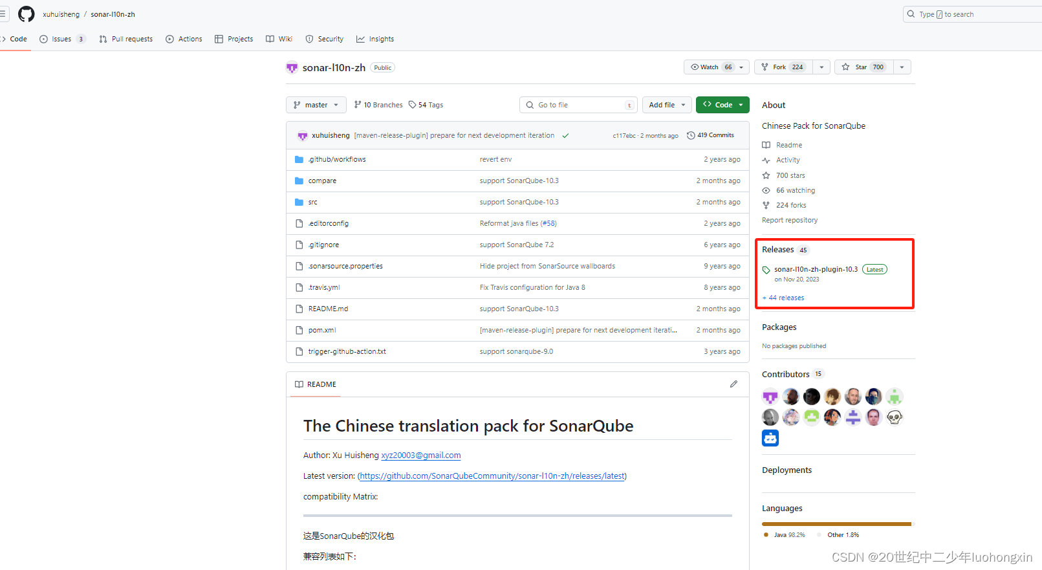Image resolution: width=1042 pixels, height=570 pixels.
Task: Open .sonarsource.properties file
Action: point(345,266)
